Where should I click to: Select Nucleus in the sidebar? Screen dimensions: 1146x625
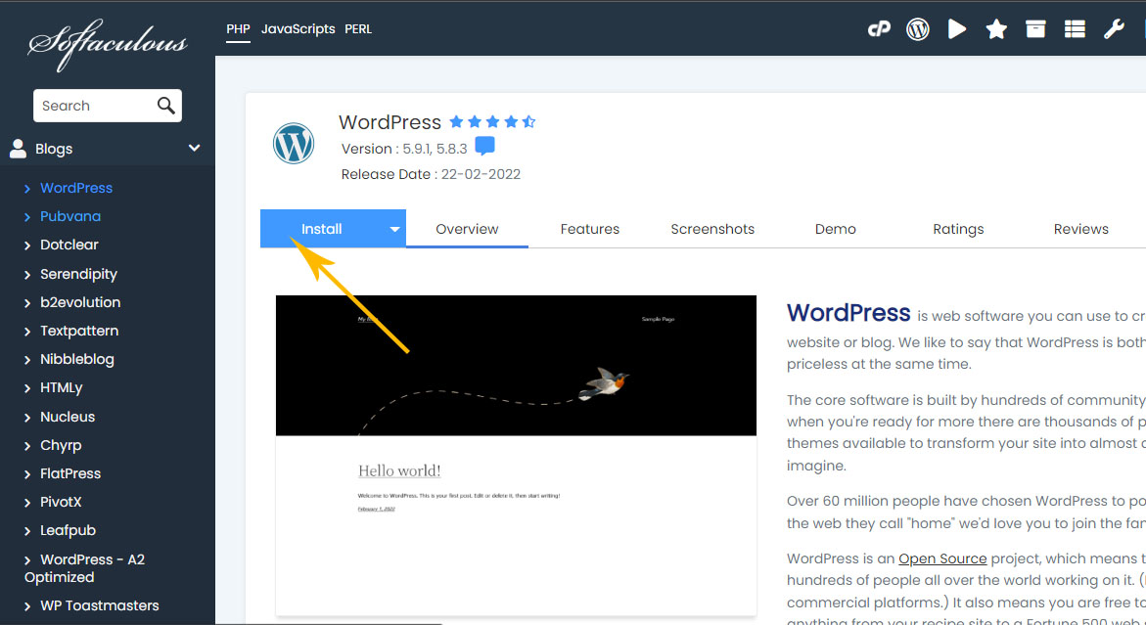click(68, 417)
